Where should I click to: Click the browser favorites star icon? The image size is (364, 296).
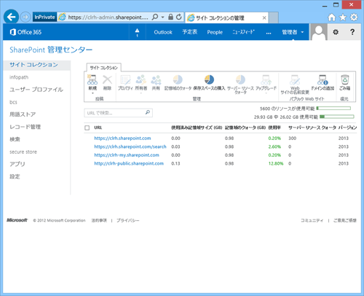coord(343,17)
